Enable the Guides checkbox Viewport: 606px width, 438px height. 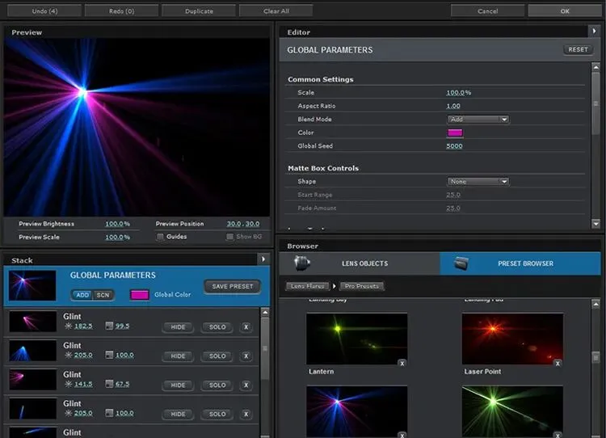[x=160, y=237]
